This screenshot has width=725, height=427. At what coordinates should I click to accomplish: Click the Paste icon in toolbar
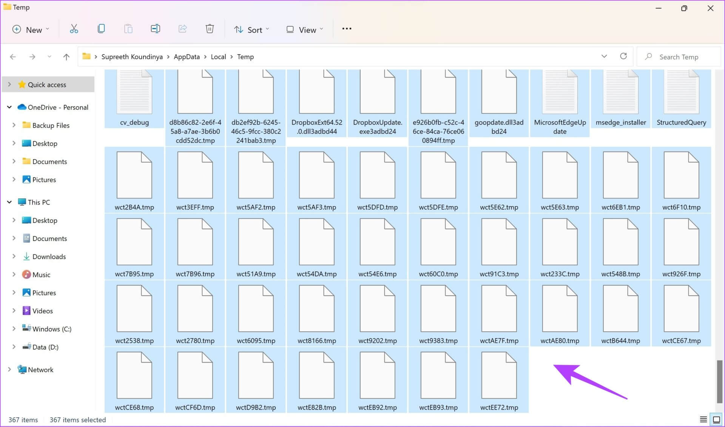click(129, 29)
